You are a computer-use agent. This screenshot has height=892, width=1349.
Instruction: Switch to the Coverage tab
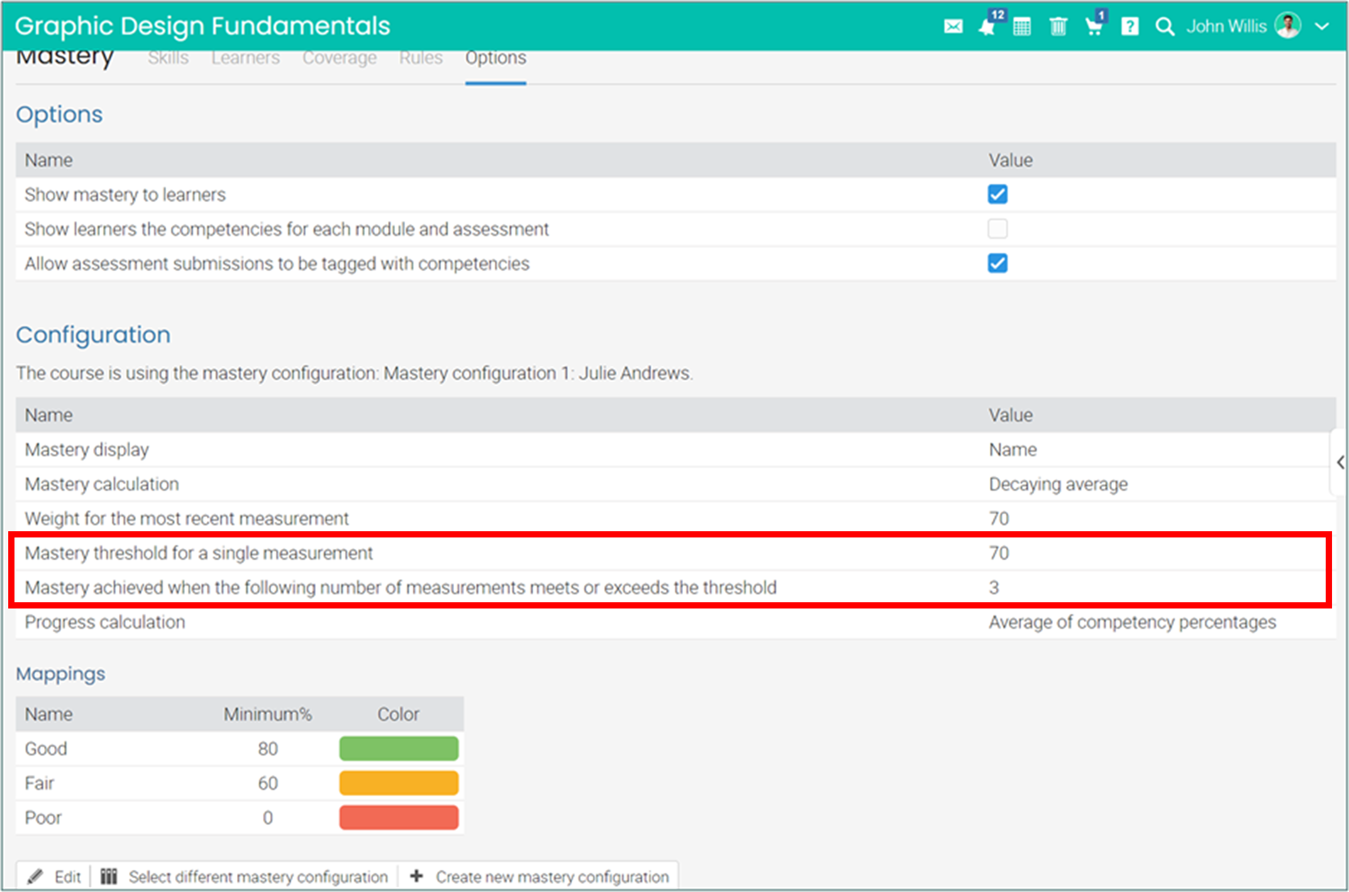point(340,58)
